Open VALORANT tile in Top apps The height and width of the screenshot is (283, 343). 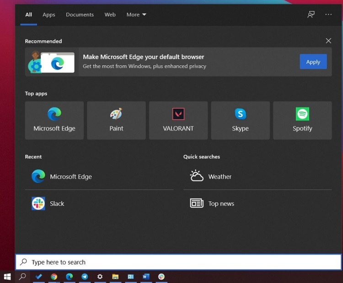point(178,121)
